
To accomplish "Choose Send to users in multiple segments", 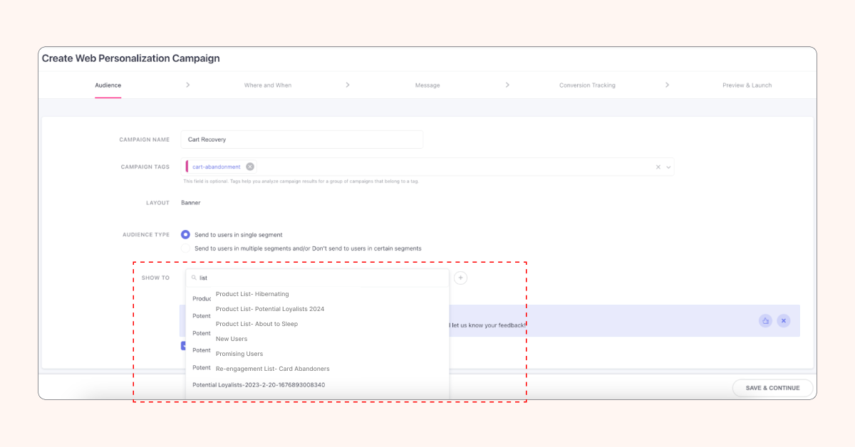I will (186, 248).
